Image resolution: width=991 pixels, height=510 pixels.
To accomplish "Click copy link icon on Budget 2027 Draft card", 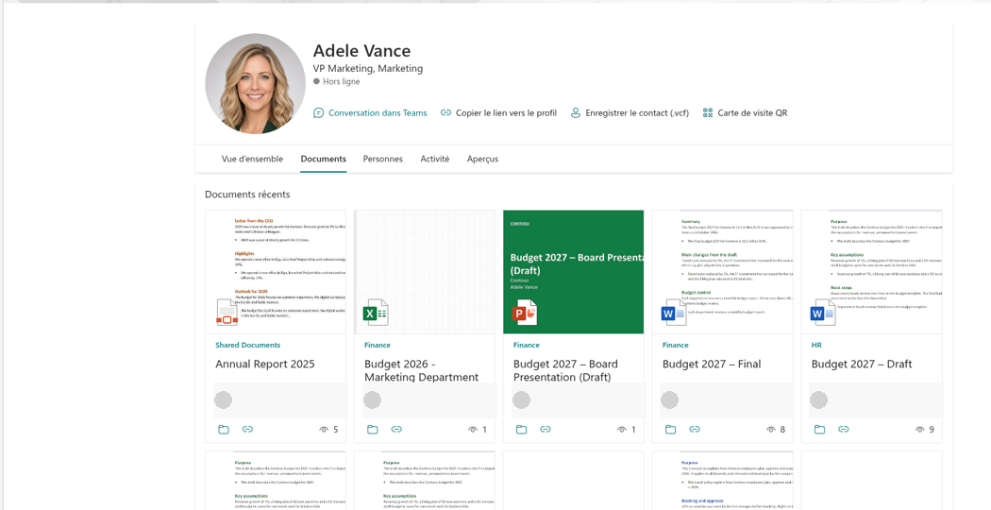I will point(844,430).
